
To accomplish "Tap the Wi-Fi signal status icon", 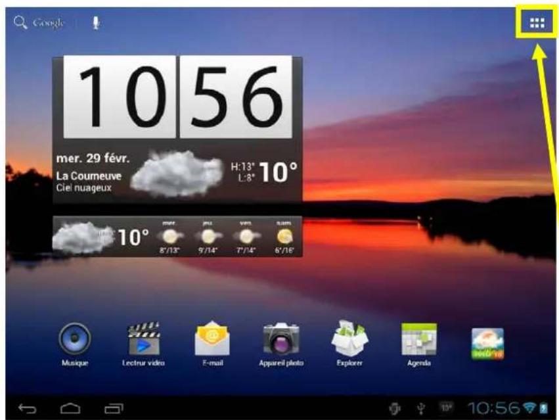I will coord(529,408).
